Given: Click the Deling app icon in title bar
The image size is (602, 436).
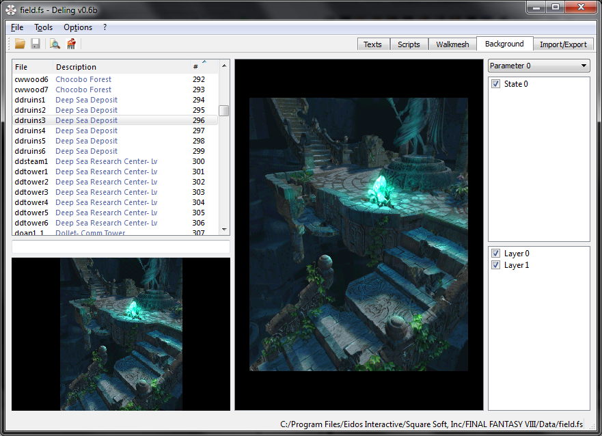Looking at the screenshot, I should click(x=11, y=10).
